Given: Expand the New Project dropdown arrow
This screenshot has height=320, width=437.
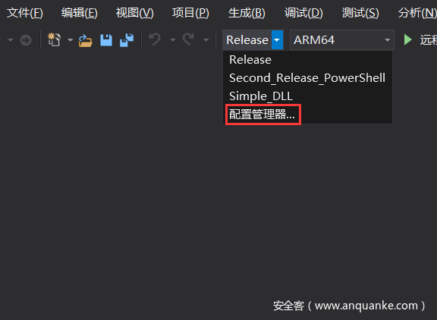Looking at the screenshot, I should (71, 40).
